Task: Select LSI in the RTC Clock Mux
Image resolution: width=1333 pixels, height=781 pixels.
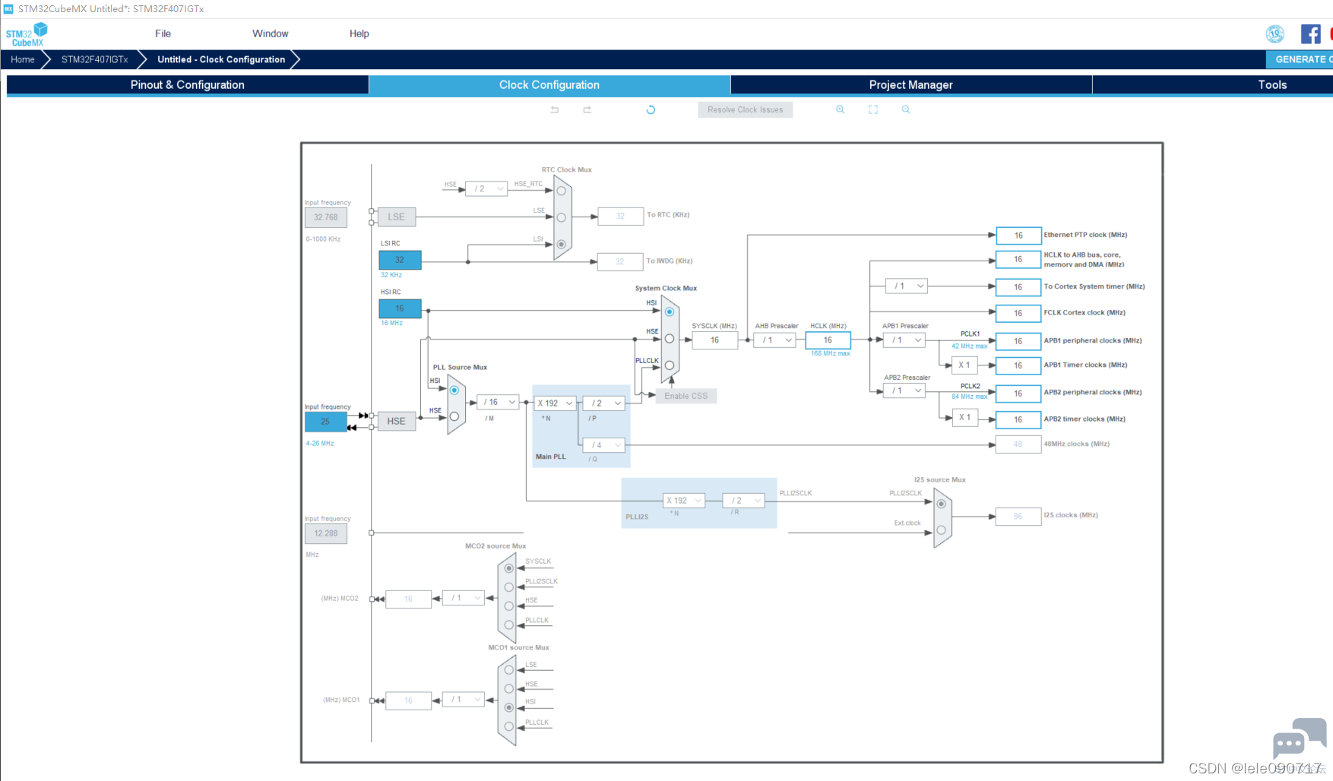Action: (562, 244)
